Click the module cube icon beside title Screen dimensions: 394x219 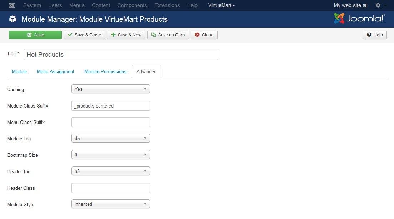13,19
